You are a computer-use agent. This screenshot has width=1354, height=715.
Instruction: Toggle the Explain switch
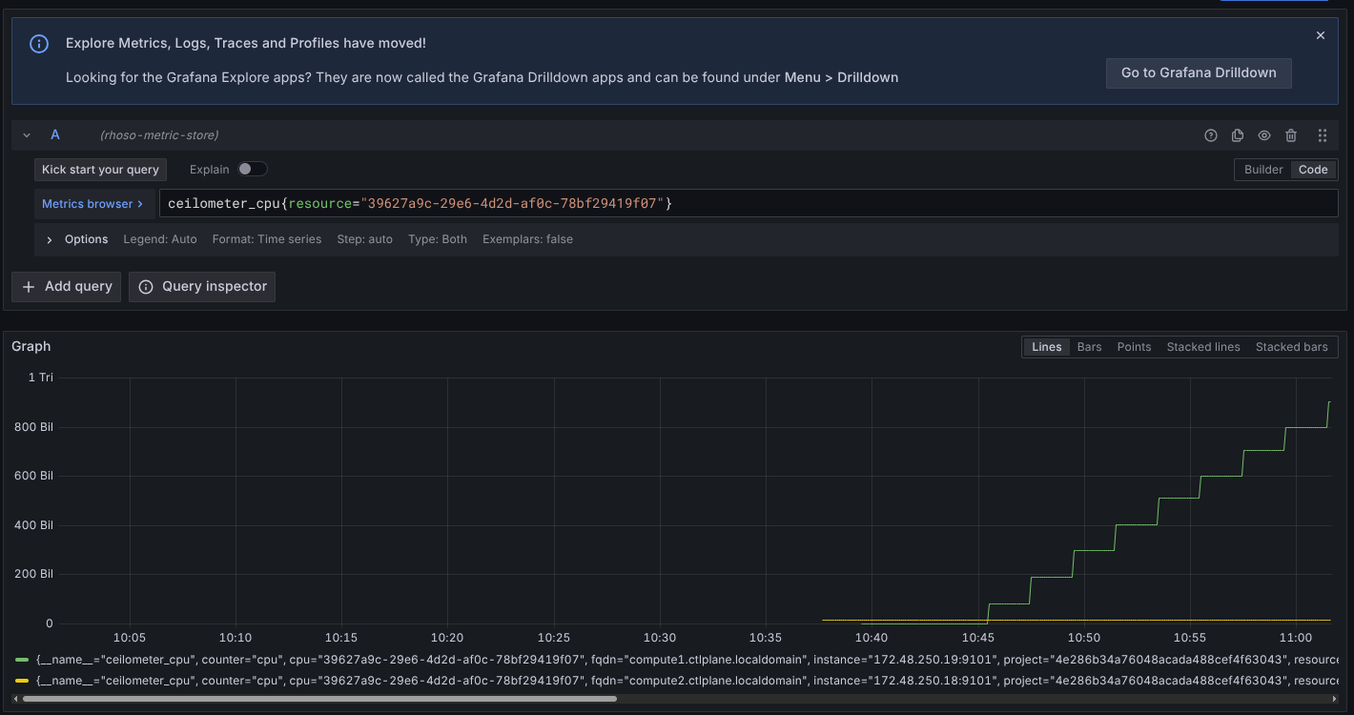(253, 169)
